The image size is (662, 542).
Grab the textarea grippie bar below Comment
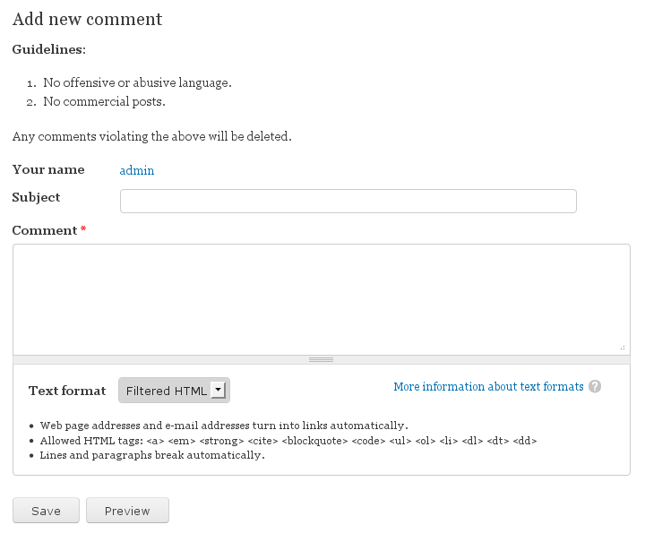tap(322, 359)
